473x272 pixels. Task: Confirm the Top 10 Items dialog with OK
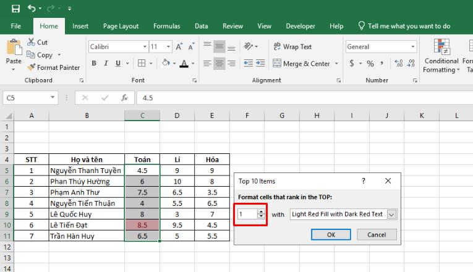tap(331, 235)
